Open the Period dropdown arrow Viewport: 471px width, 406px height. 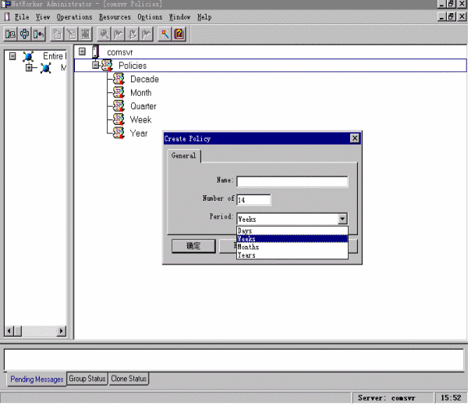[x=342, y=219]
